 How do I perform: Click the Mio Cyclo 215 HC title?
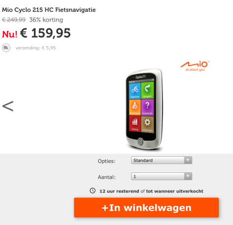(49, 10)
